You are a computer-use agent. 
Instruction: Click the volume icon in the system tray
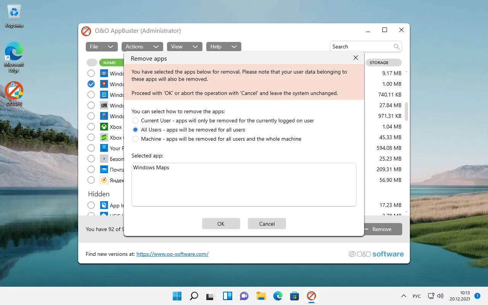(440, 296)
